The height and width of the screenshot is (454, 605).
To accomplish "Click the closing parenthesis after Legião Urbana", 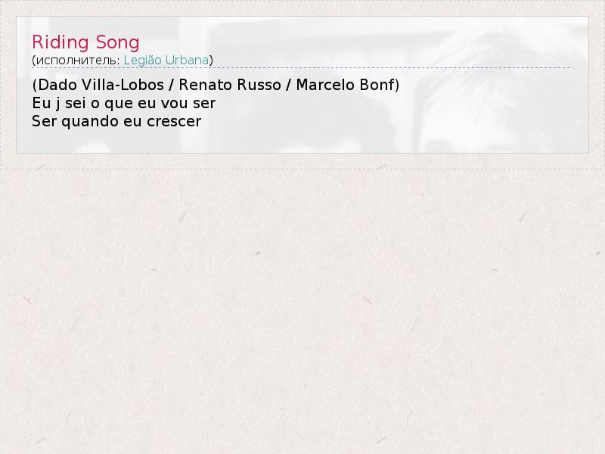I will point(211,61).
